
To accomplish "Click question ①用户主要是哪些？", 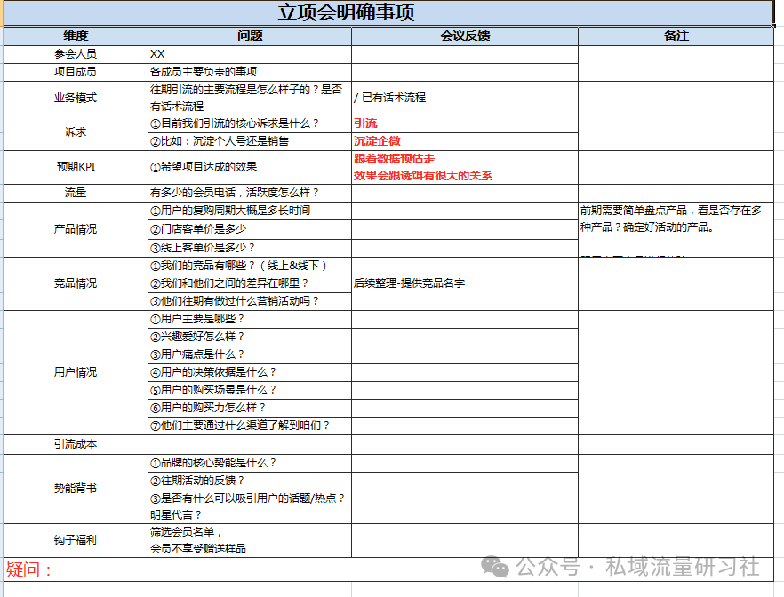I will [250, 319].
